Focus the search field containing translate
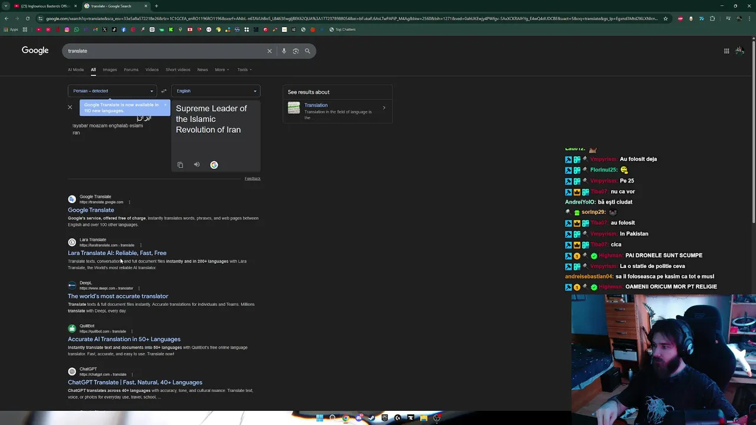 pyautogui.click(x=165, y=51)
